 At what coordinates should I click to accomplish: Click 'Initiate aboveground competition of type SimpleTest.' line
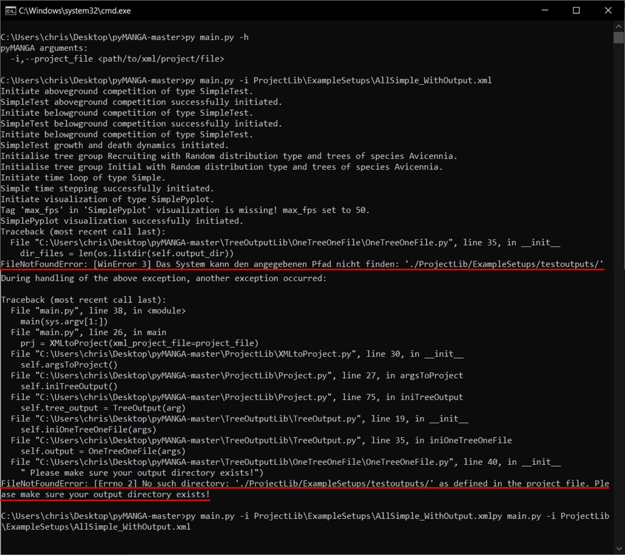tap(127, 91)
